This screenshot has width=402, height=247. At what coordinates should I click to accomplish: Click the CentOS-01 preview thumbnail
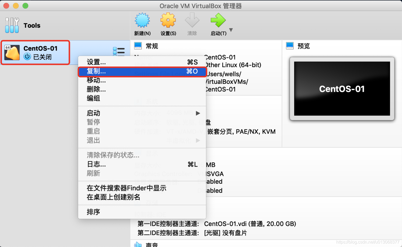(342, 89)
